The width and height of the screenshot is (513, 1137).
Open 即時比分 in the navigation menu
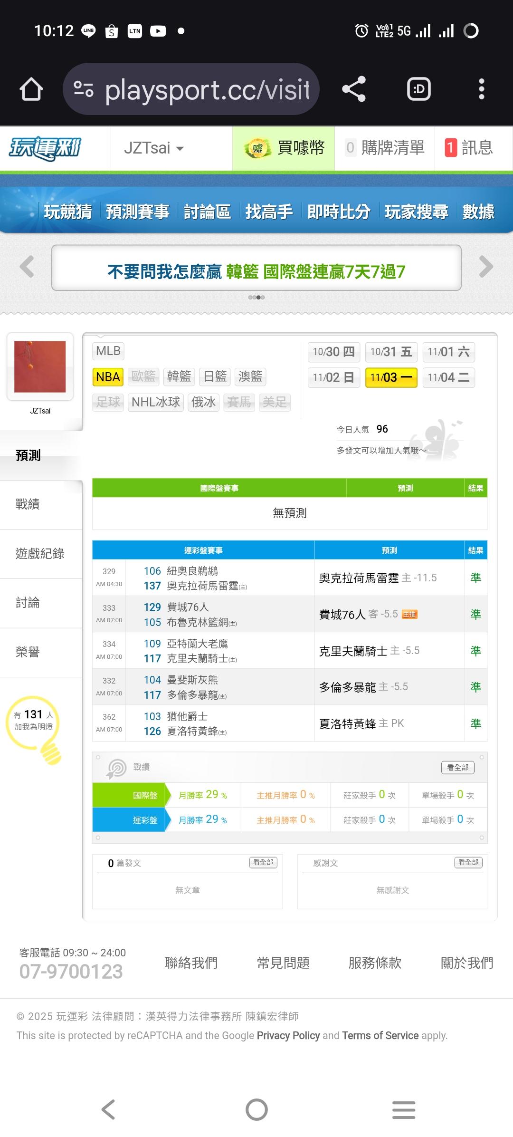click(338, 212)
